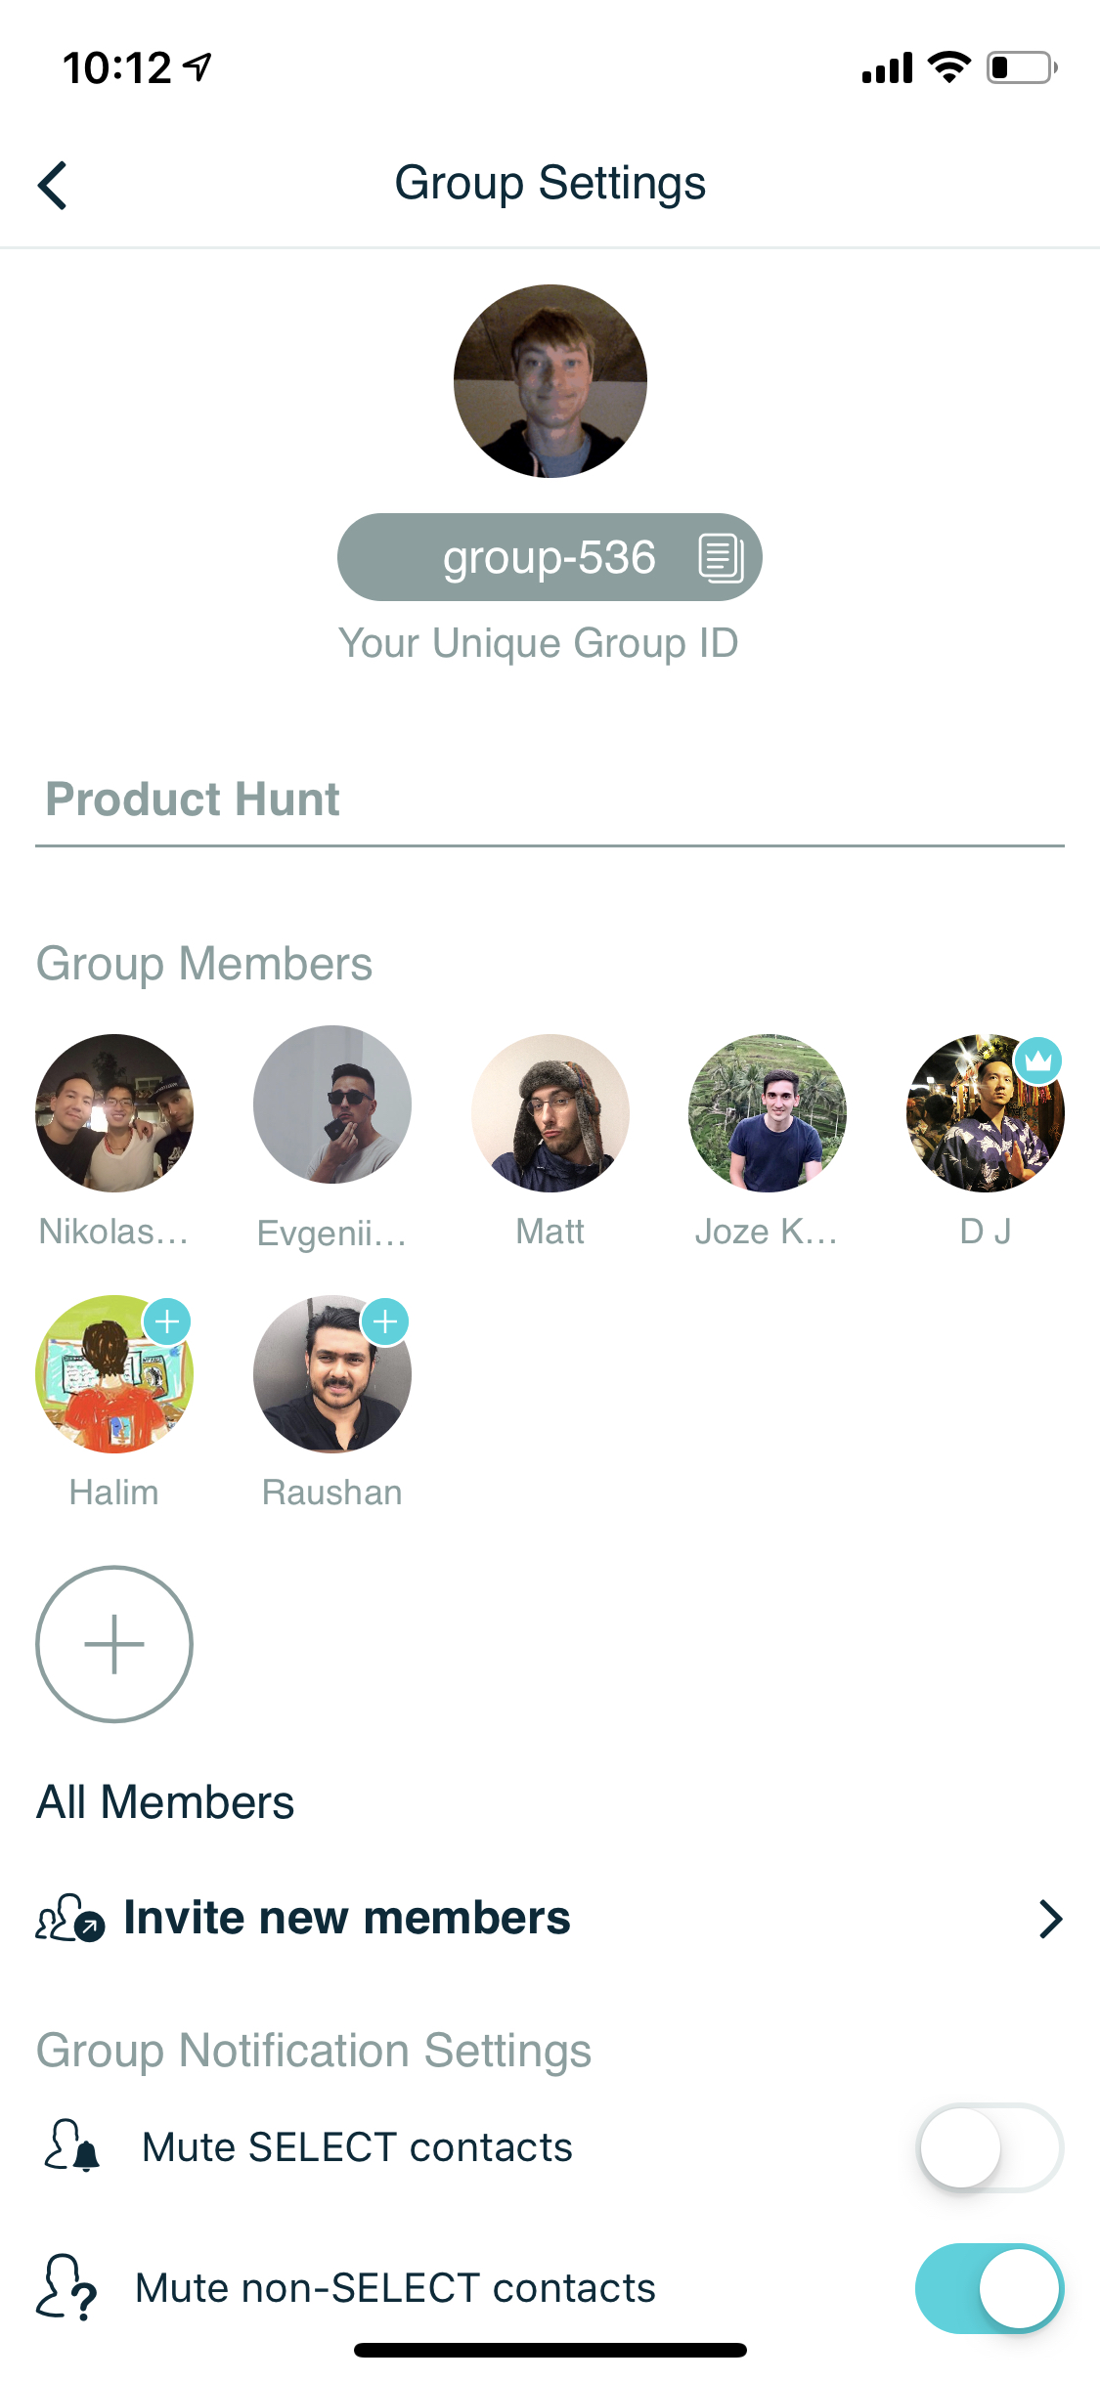Tap Invite new members

click(x=347, y=1918)
